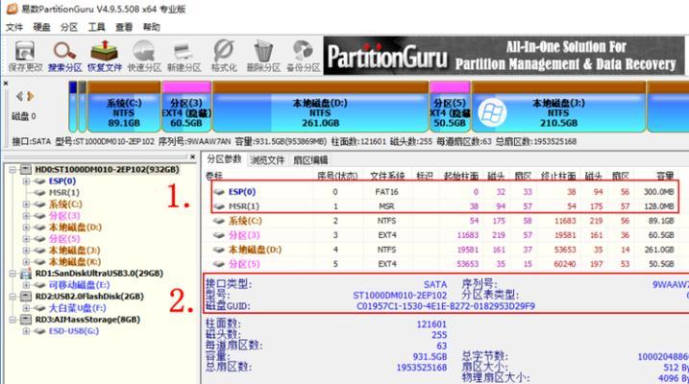
Task: Open the 硬盘 (Disk) menu
Action: click(x=41, y=27)
